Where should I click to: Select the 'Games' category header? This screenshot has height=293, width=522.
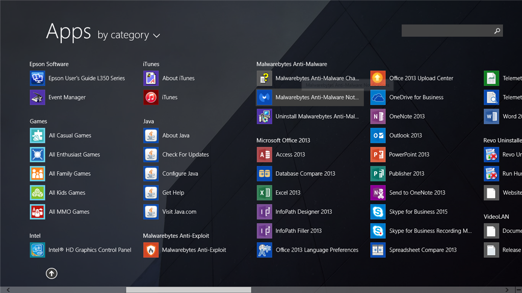(38, 121)
